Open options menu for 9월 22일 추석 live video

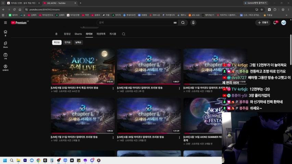tap(113, 88)
